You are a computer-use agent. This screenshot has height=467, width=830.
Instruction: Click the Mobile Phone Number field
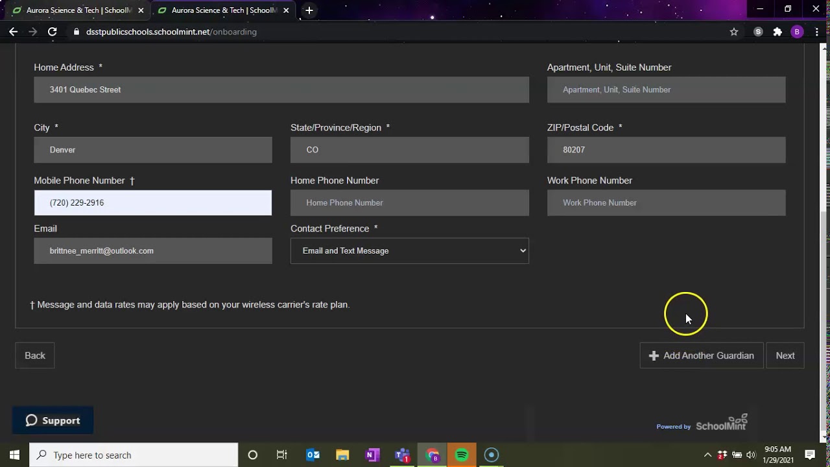(x=153, y=203)
